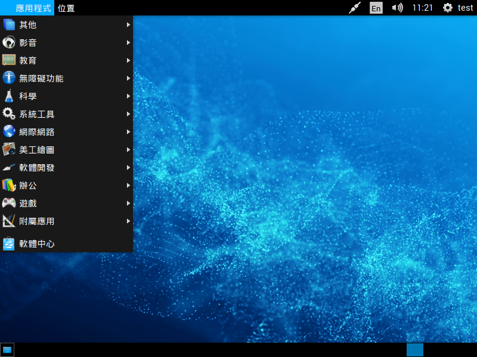Select the 軟體開發 menu label
This screenshot has height=357, width=477.
point(37,167)
